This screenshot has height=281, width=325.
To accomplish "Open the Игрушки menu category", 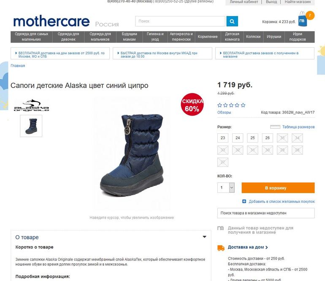I will [274, 37].
